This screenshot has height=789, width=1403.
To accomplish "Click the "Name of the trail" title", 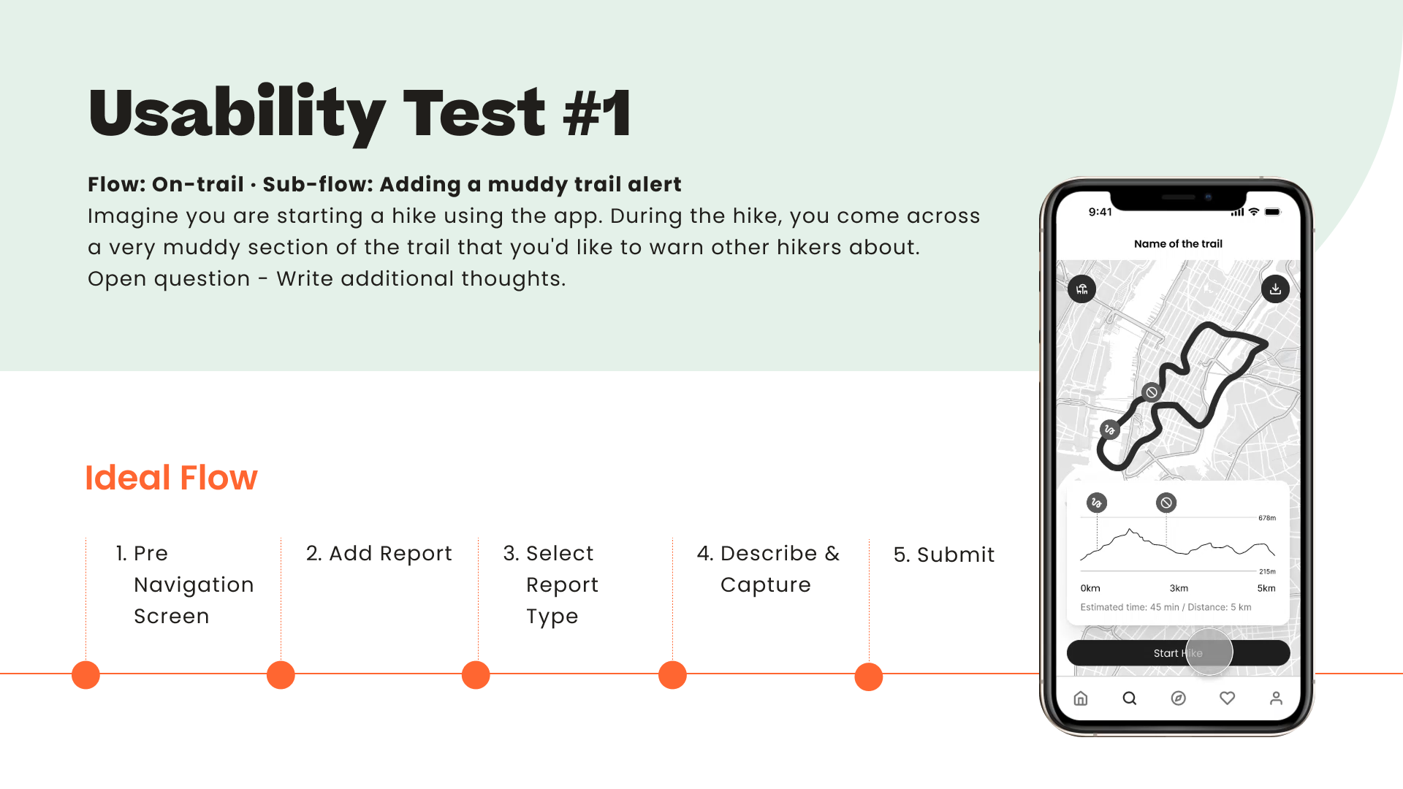I will pos(1178,244).
